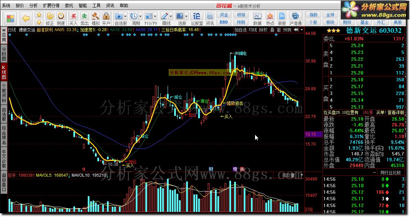
Task: Click the X10 volume scale label
Action: pyautogui.click(x=309, y=209)
